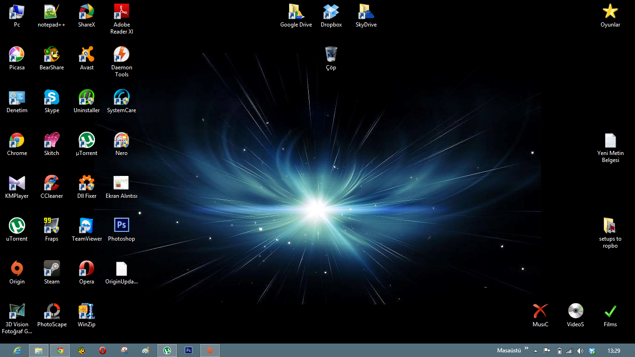Open the Action Center flag icon
635x357 pixels.
coord(547,351)
